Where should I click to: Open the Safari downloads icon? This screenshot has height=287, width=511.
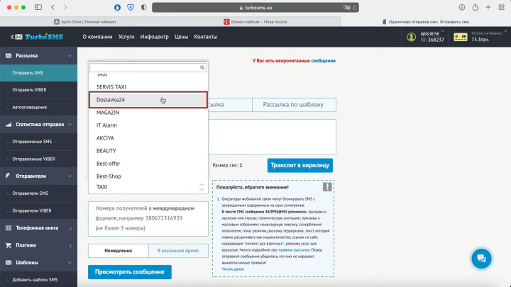coord(462,7)
